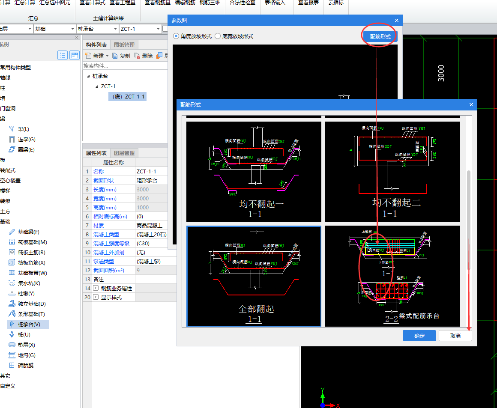Open the 查看工程量 ribbon command
497x408 pixels.
pos(123,3)
